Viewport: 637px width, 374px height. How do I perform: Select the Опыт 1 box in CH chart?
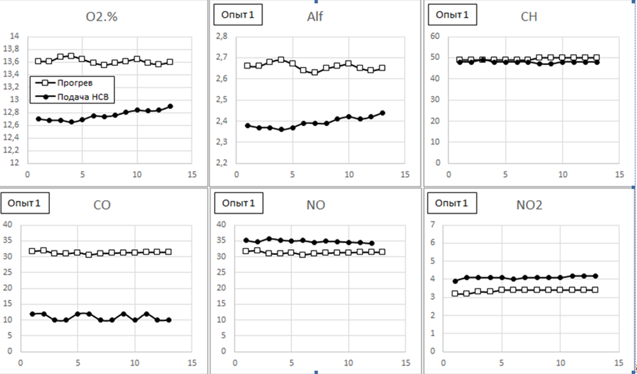[x=452, y=15]
